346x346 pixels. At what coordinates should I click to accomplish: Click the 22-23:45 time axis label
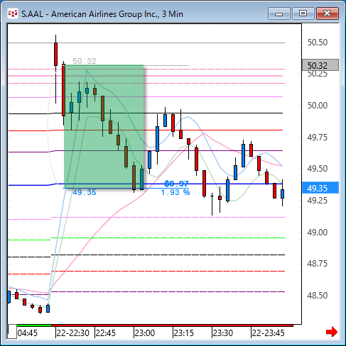(x=268, y=333)
